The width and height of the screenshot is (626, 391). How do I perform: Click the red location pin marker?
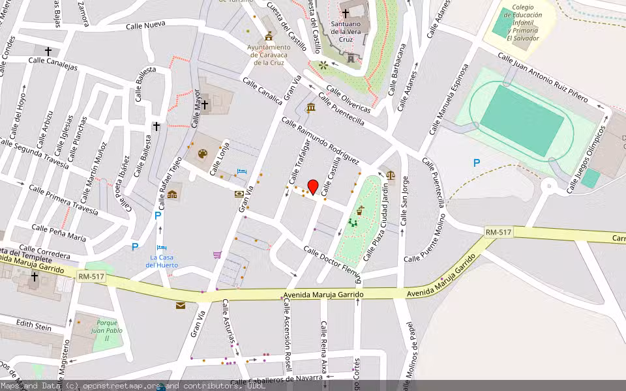pos(313,187)
